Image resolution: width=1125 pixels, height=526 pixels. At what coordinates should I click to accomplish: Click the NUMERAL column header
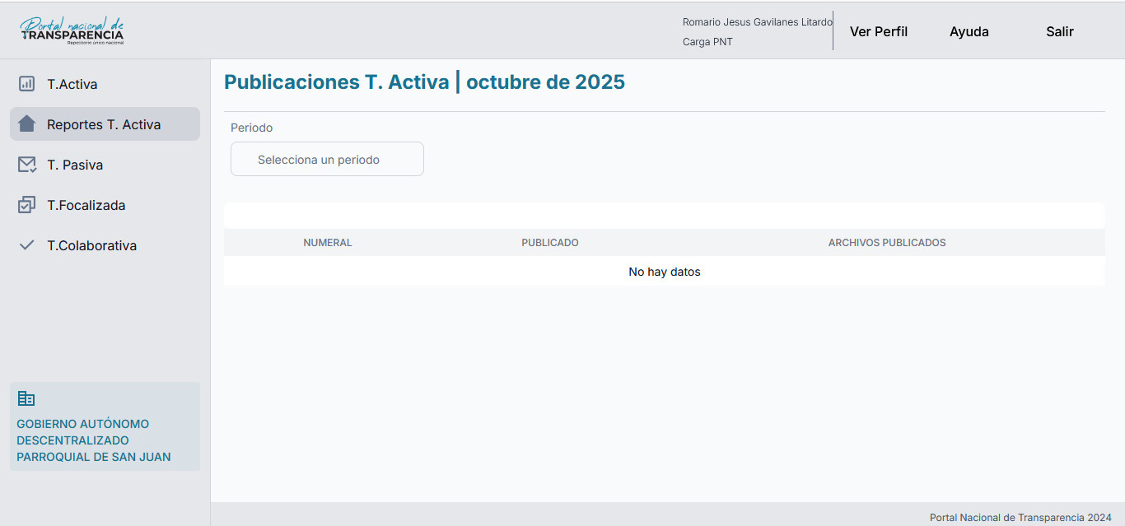(x=328, y=243)
